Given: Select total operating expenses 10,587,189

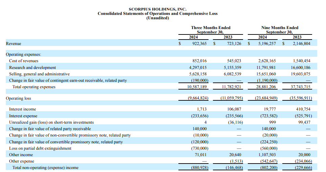Looking at the screenshot, I should 197,87.
